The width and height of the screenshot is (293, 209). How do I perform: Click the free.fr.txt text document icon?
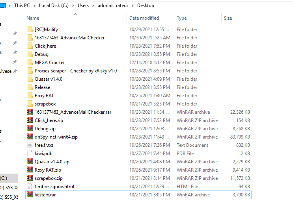pyautogui.click(x=30, y=145)
